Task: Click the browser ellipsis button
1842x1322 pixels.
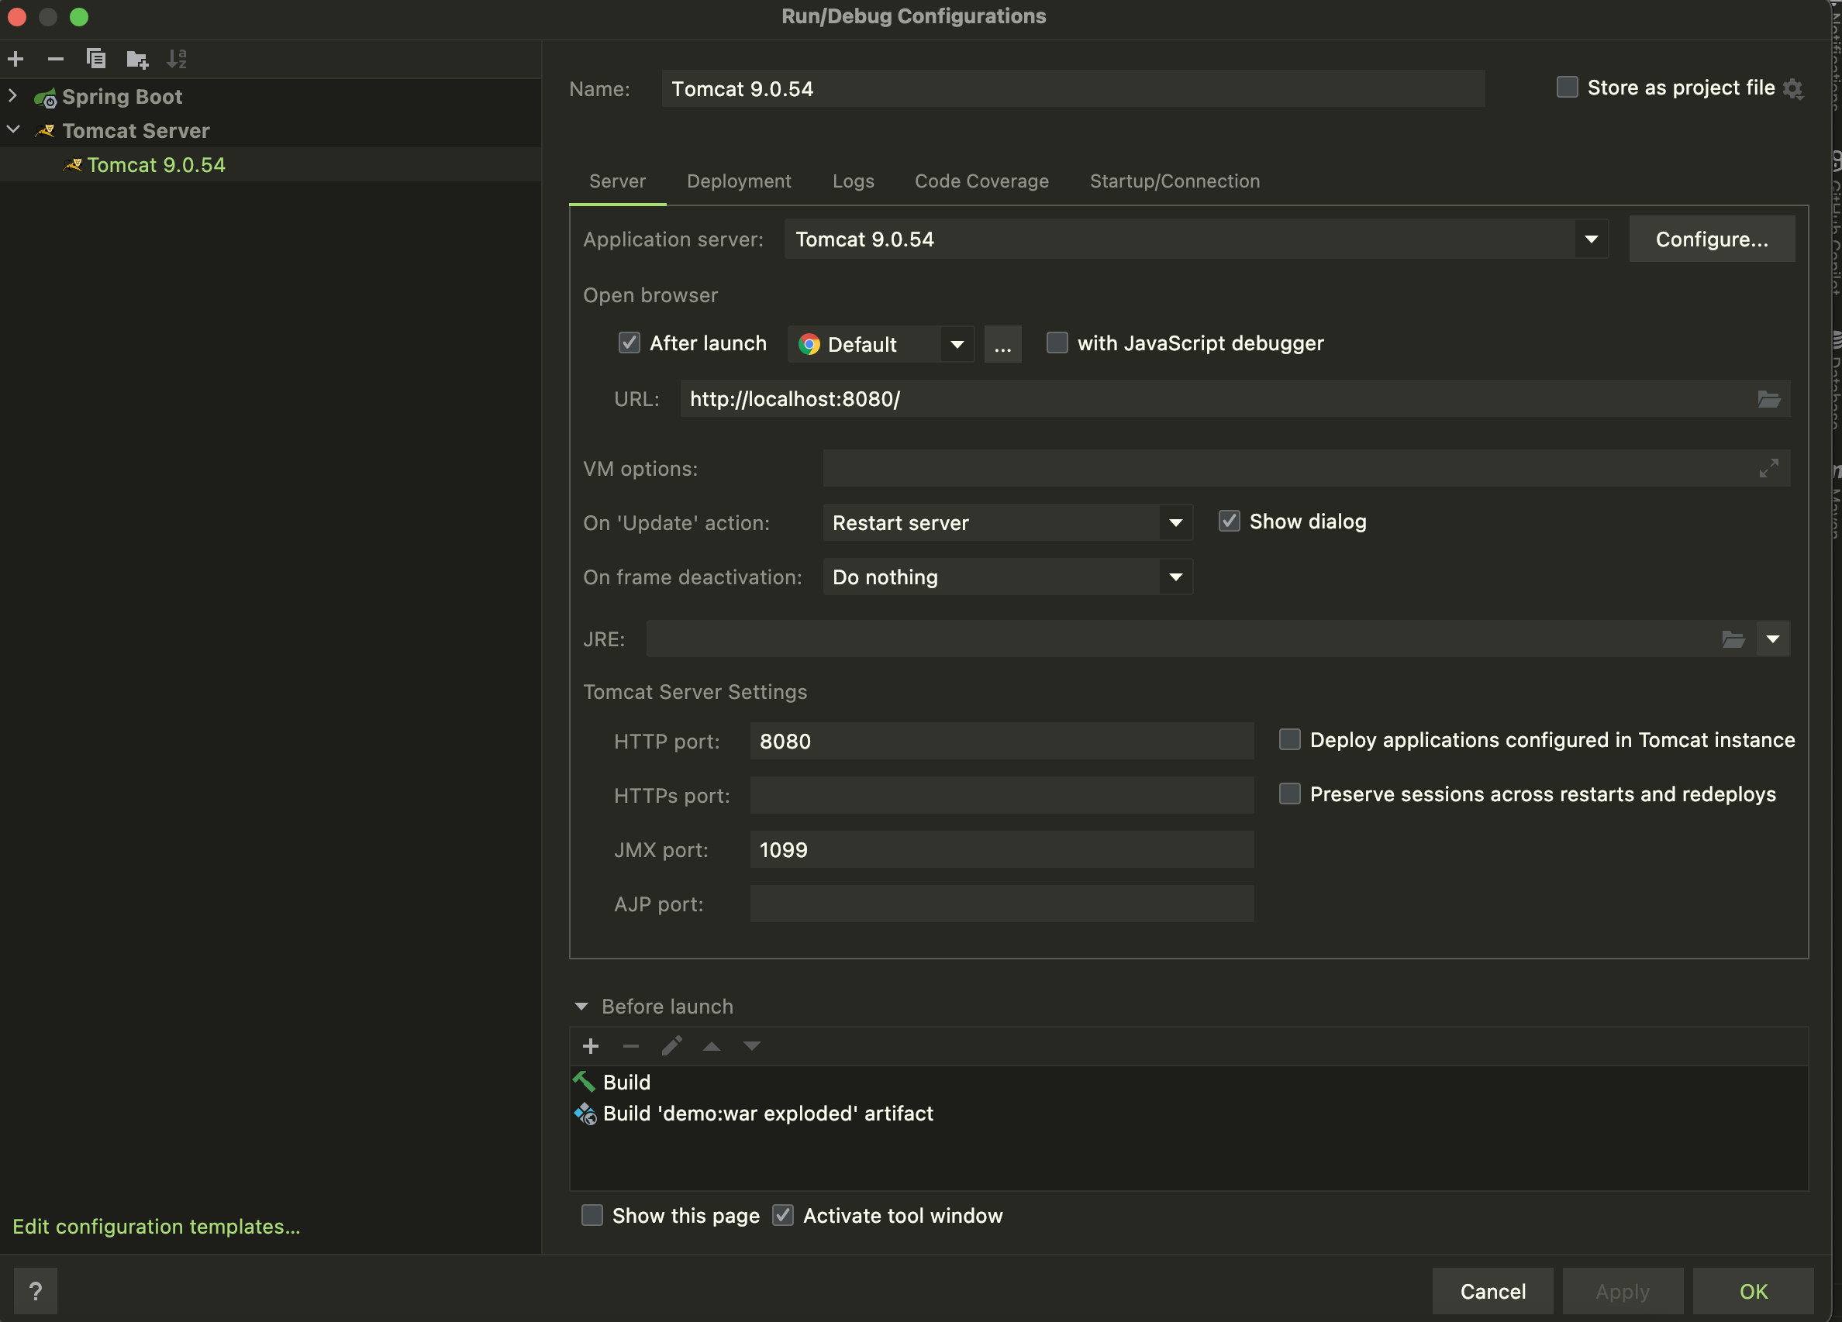Action: pyautogui.click(x=1003, y=344)
